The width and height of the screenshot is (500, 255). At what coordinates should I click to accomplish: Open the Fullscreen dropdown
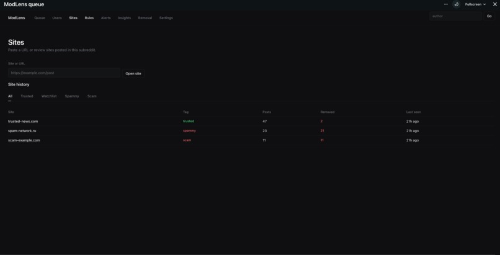[x=475, y=4]
